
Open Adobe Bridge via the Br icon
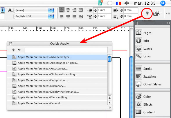tap(156, 14)
